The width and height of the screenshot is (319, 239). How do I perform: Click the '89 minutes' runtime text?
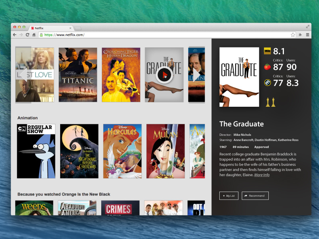[x=241, y=147]
